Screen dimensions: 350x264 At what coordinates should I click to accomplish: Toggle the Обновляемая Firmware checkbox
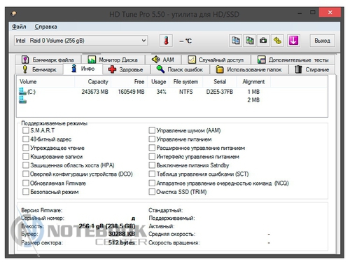tap(26, 183)
